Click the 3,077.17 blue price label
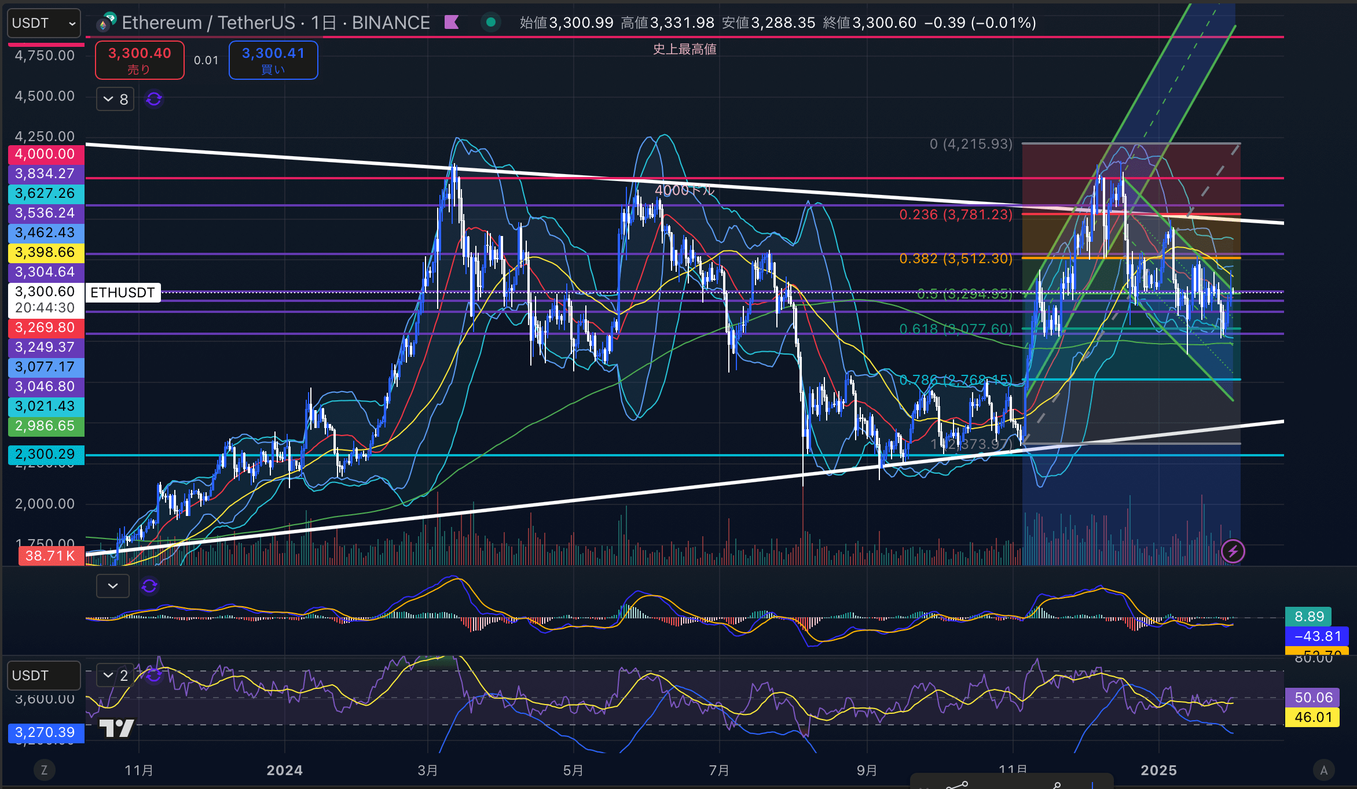The image size is (1357, 789). [x=46, y=367]
